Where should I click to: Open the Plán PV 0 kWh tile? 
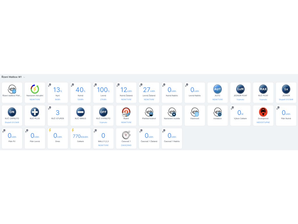(12, 138)
